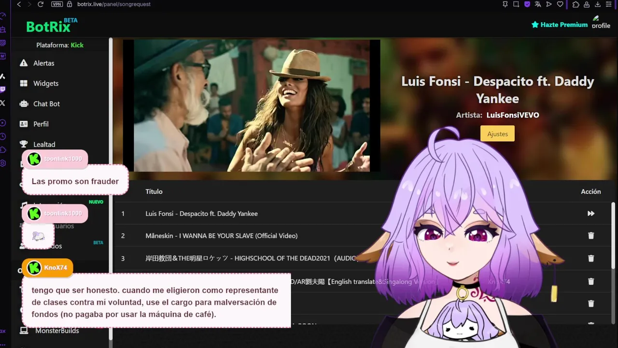
Task: Open the browser downloads icon
Action: coord(598,4)
